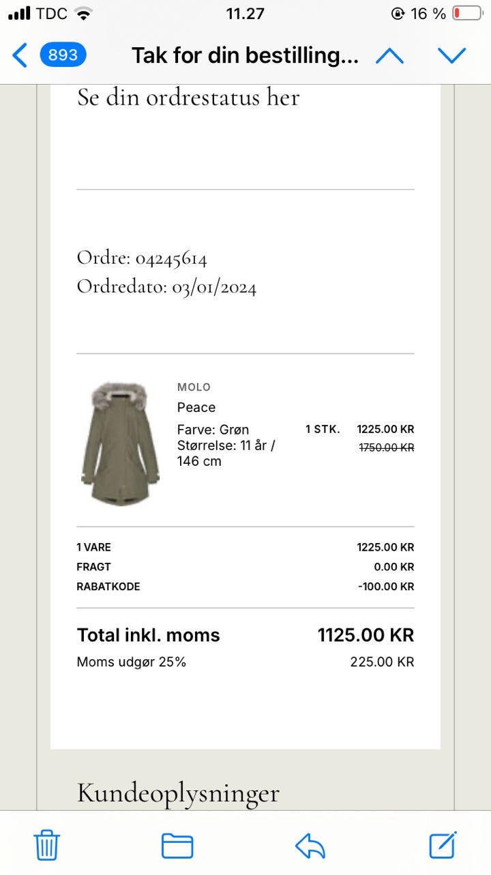This screenshot has height=875, width=491.
Task: Tap the clock showing 11.27
Action: coord(245,14)
